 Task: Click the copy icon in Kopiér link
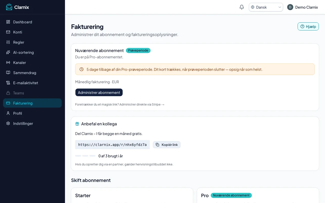157,145
